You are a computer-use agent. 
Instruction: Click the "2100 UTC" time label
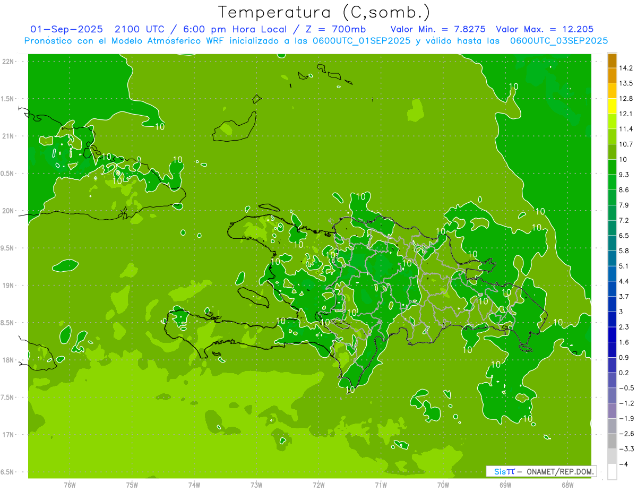point(141,29)
